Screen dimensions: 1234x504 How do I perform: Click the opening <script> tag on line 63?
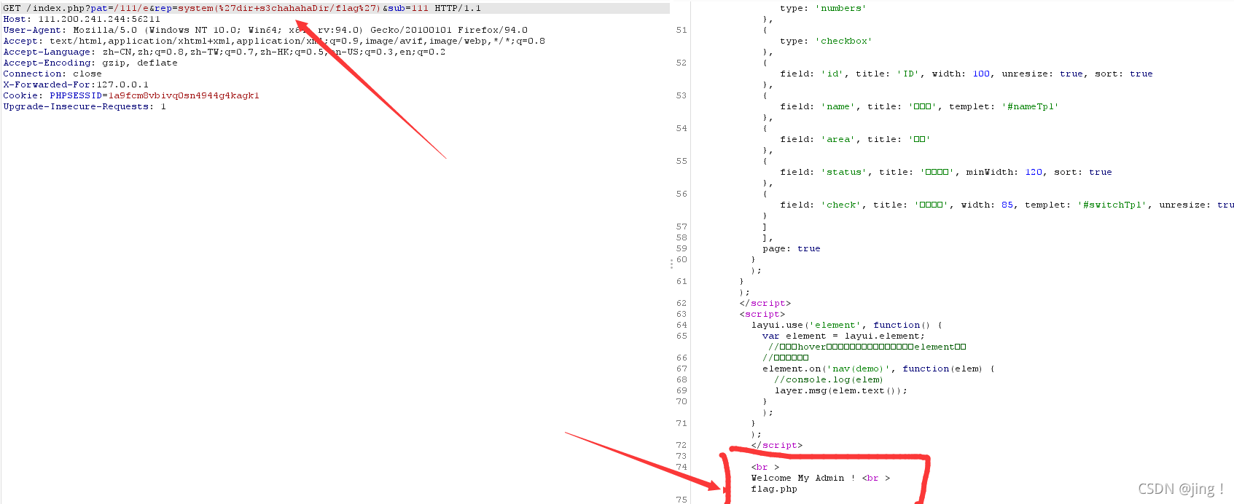[762, 314]
